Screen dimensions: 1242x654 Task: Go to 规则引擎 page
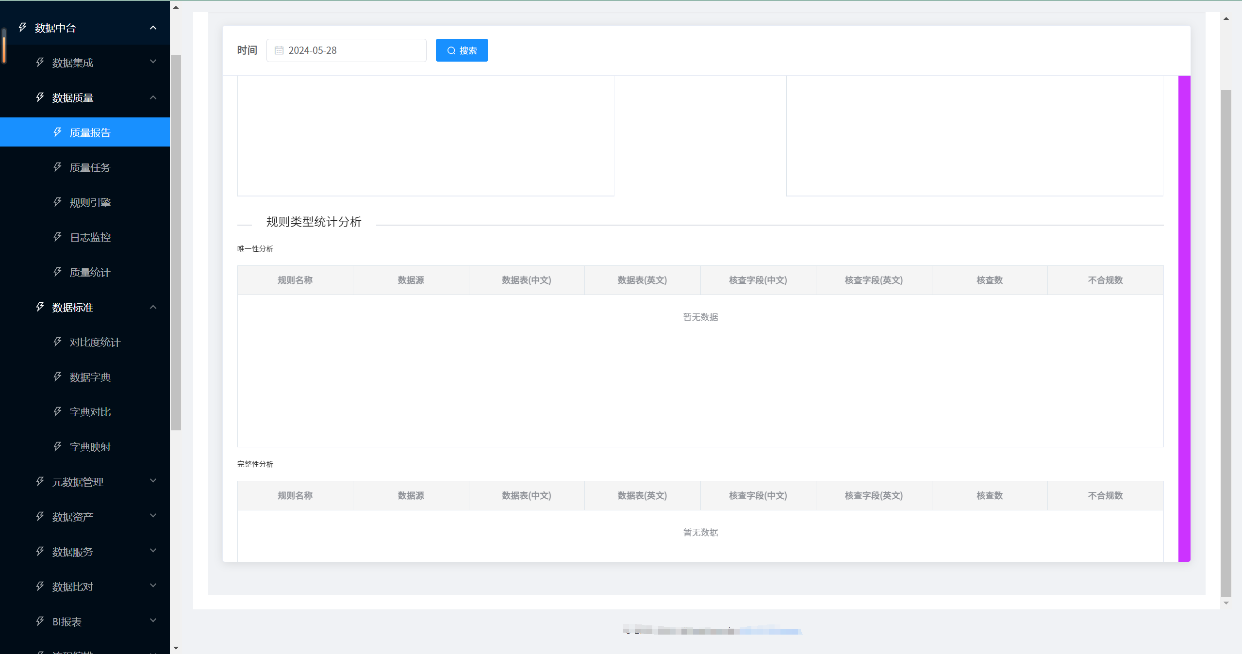point(85,202)
